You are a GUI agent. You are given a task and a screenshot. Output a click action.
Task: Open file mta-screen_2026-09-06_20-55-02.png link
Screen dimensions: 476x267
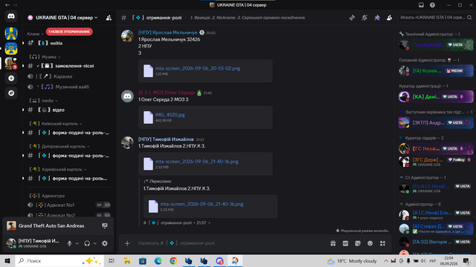click(x=198, y=68)
